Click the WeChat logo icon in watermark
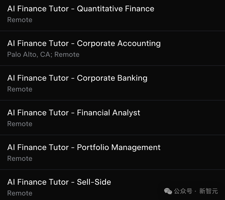 pyautogui.click(x=168, y=191)
